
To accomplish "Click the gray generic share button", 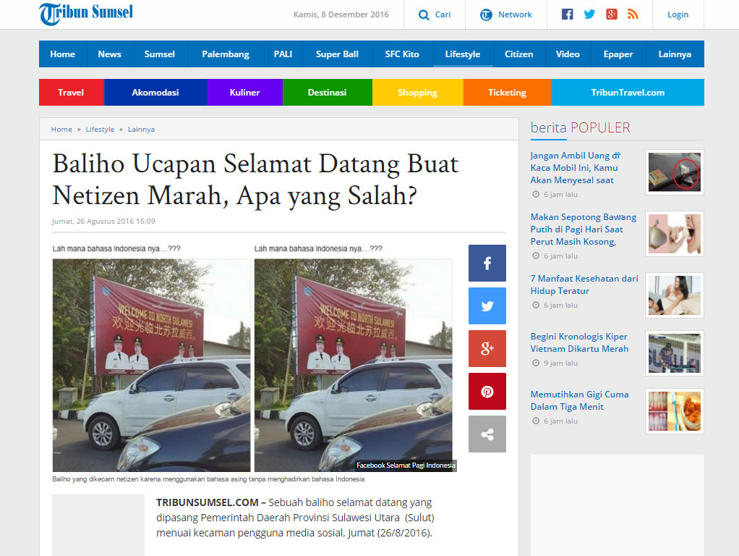I will click(x=487, y=434).
